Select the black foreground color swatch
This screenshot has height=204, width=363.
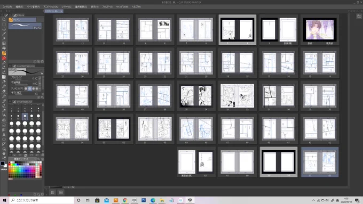3,164
